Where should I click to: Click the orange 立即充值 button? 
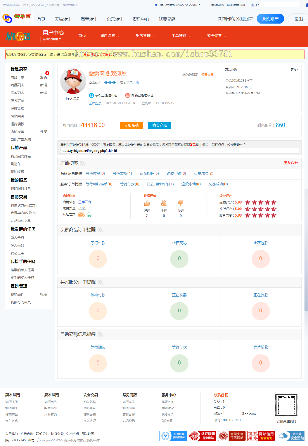coord(131,126)
